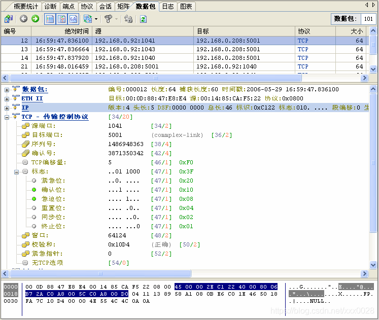Collapse the 标志 flags tree node
Viewport: 379px width, 320px height.
[x=16, y=172]
